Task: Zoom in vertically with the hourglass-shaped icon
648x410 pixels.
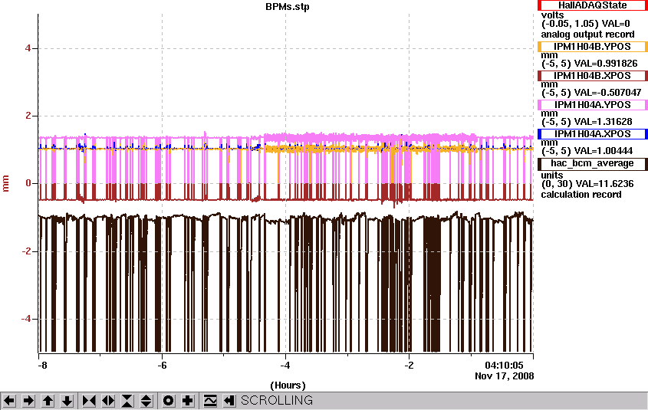Action: tap(127, 401)
